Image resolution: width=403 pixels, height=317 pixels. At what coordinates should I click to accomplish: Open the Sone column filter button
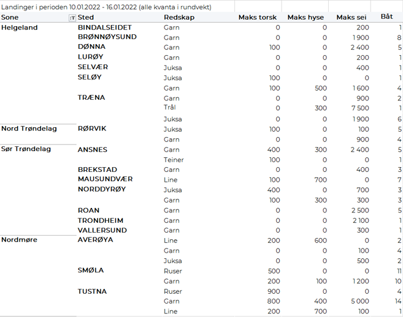pos(72,18)
